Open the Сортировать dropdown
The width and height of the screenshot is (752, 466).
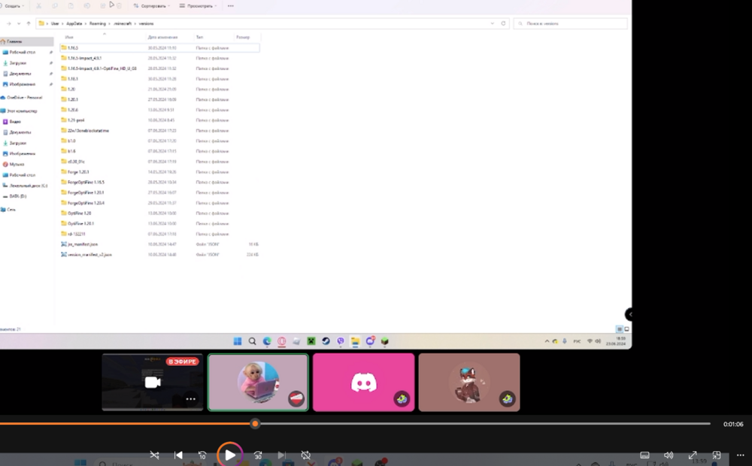pyautogui.click(x=152, y=6)
